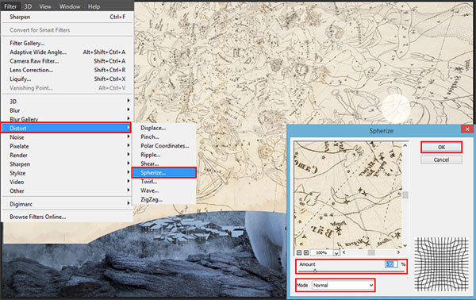Screen dimensions: 476x300
Task: Click preview horizontal scrollbar right arrow
Action: (x=398, y=252)
